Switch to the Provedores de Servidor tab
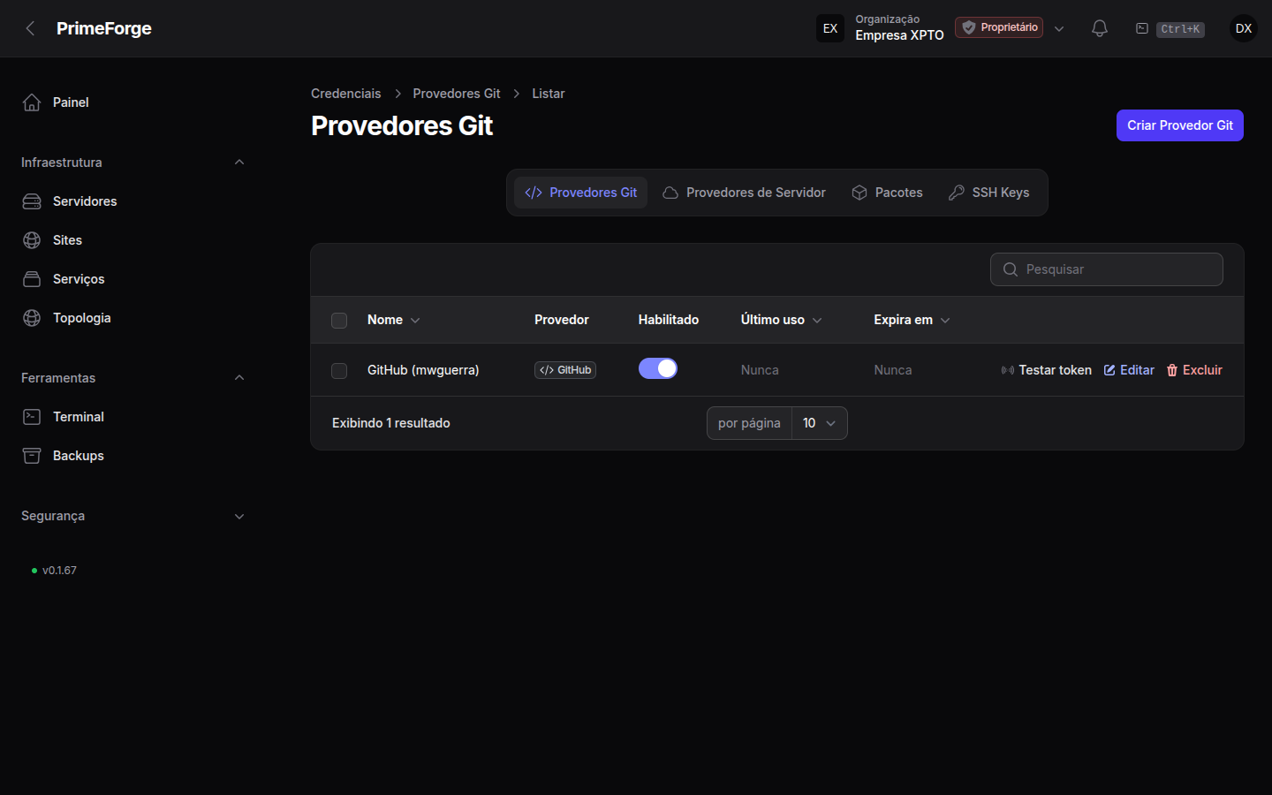The height and width of the screenshot is (795, 1272). click(744, 193)
